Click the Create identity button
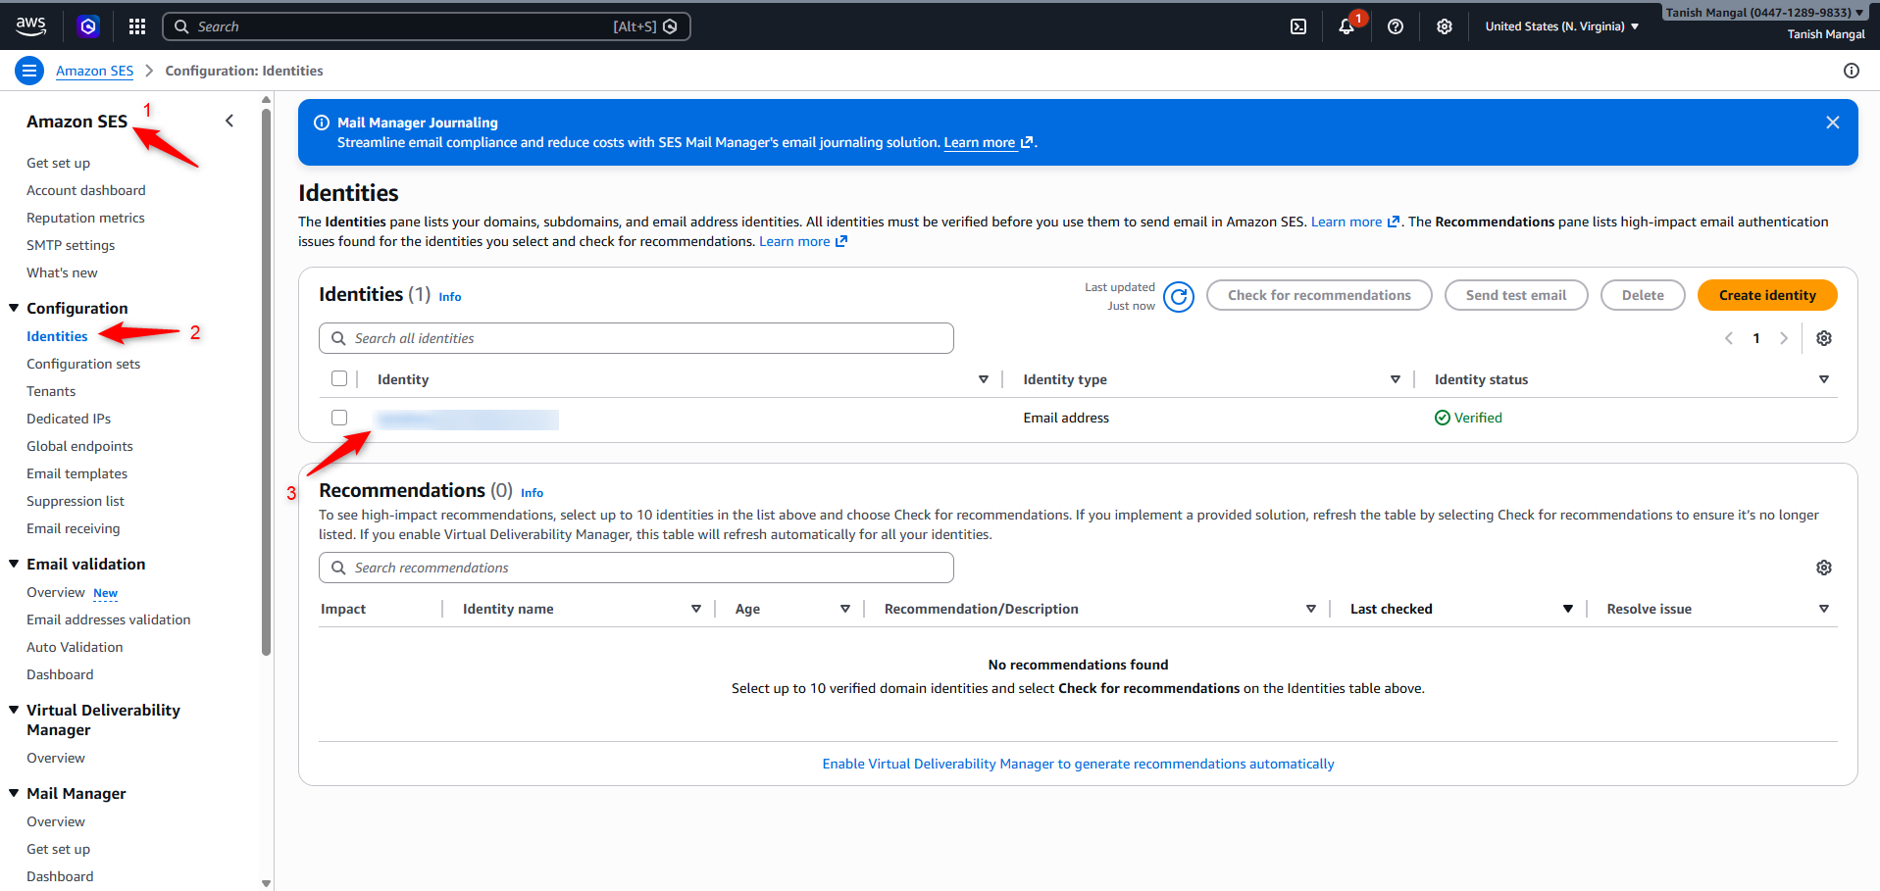 1766,295
